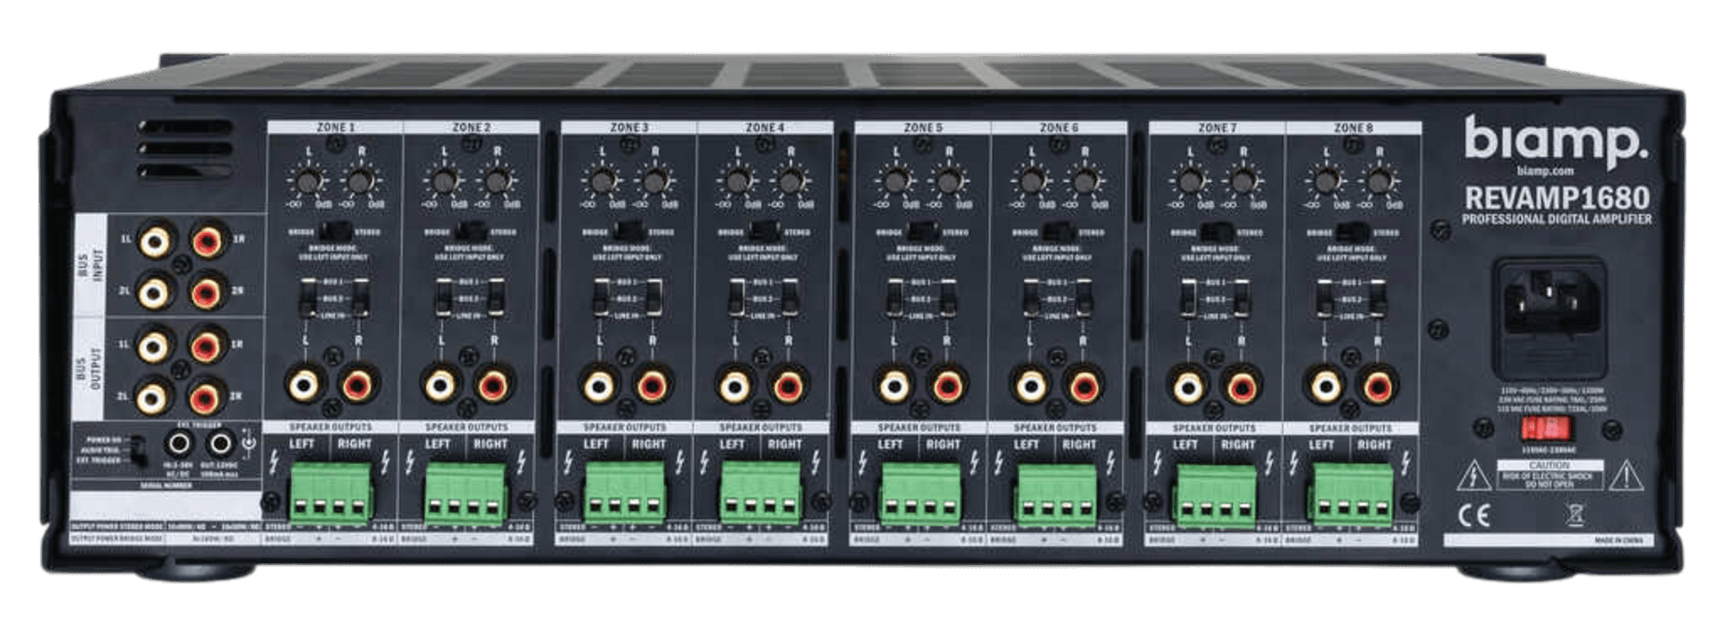Click the Zone 2 header label
The image size is (1725, 639).
pos(470,127)
